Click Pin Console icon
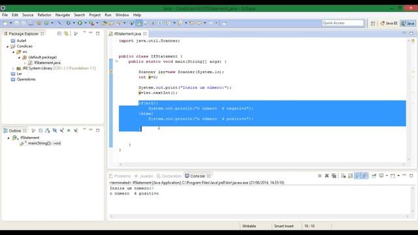The height and width of the screenshot is (235, 418). click(x=374, y=176)
